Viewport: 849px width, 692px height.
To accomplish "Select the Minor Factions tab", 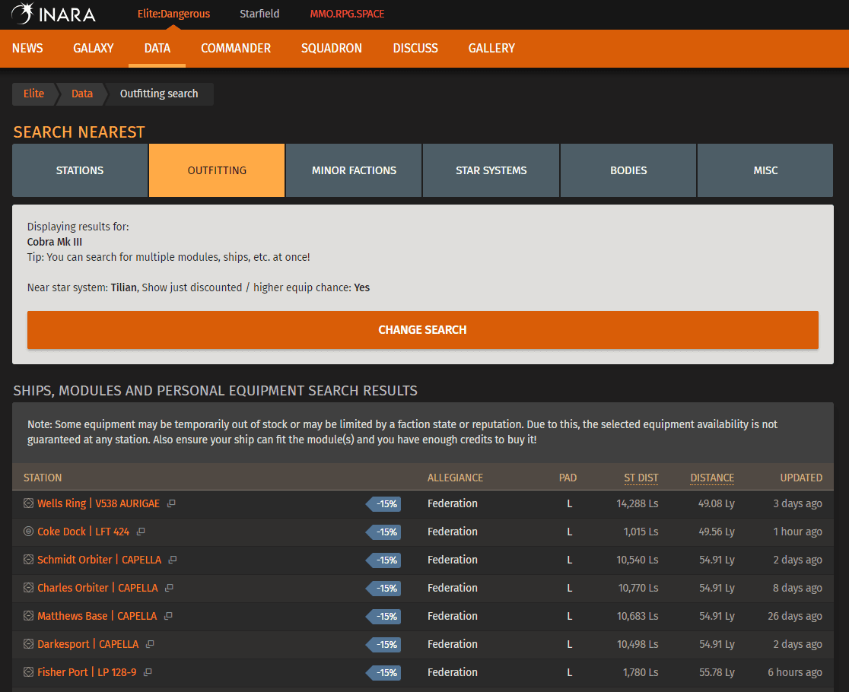I will [354, 170].
